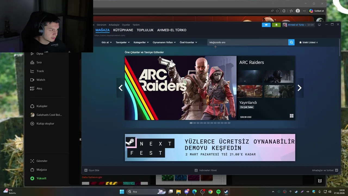Image resolution: width=348 pixels, height=196 pixels.
Task: Select the first carousel page dot
Action: point(191,123)
